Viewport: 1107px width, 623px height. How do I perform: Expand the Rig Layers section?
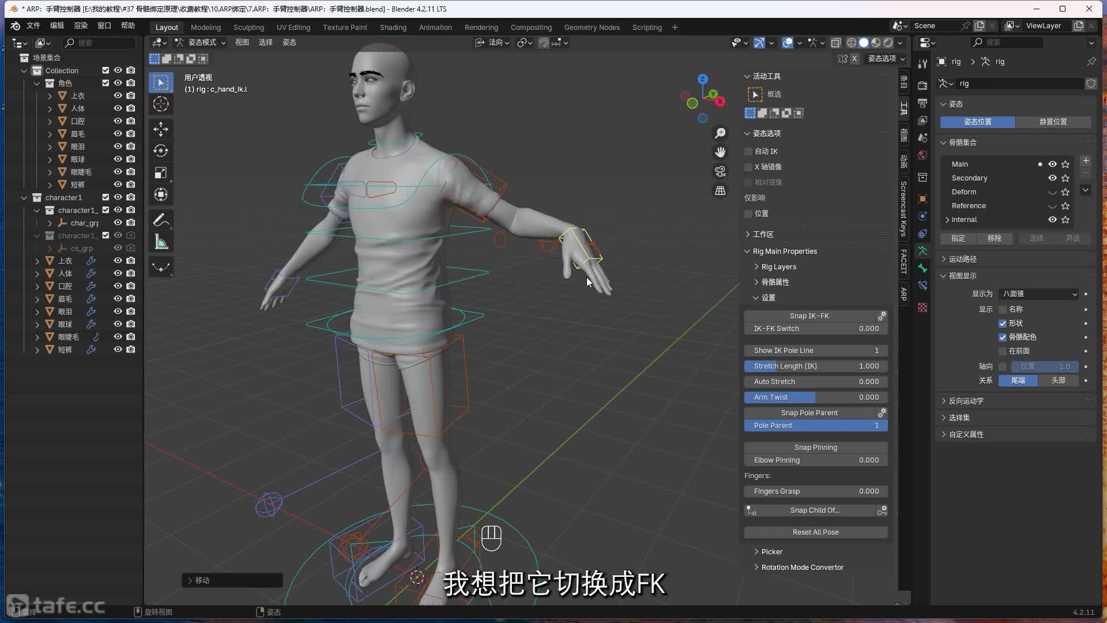[778, 267]
